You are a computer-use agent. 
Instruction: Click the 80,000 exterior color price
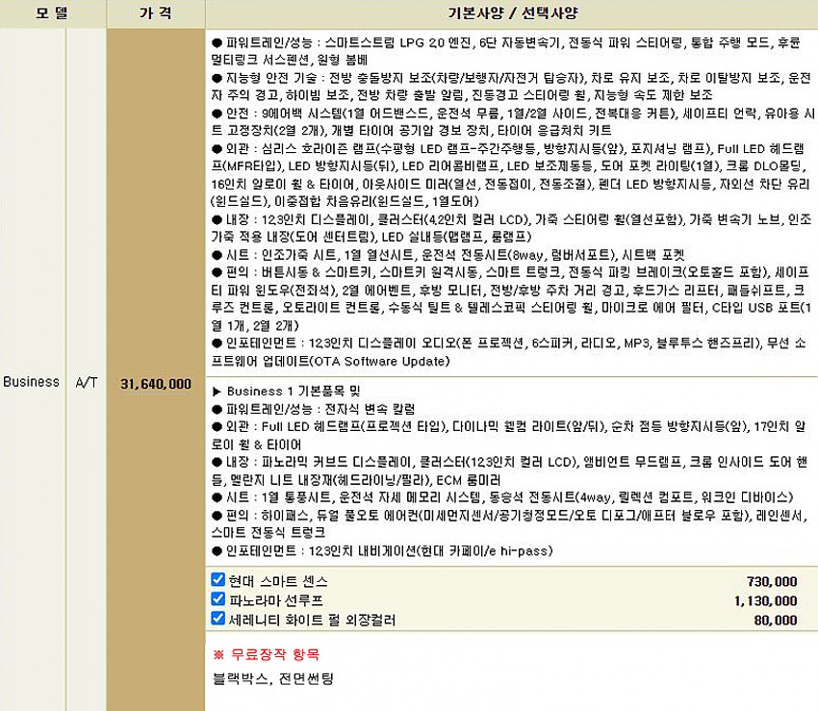point(775,621)
